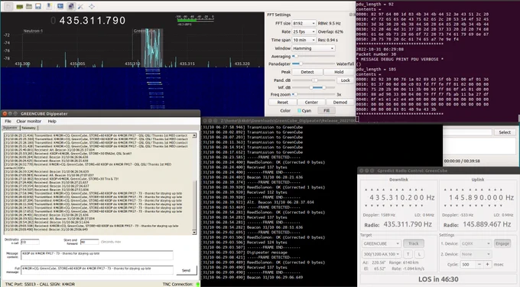Open the 2. Device None dropdown

pos(476,254)
